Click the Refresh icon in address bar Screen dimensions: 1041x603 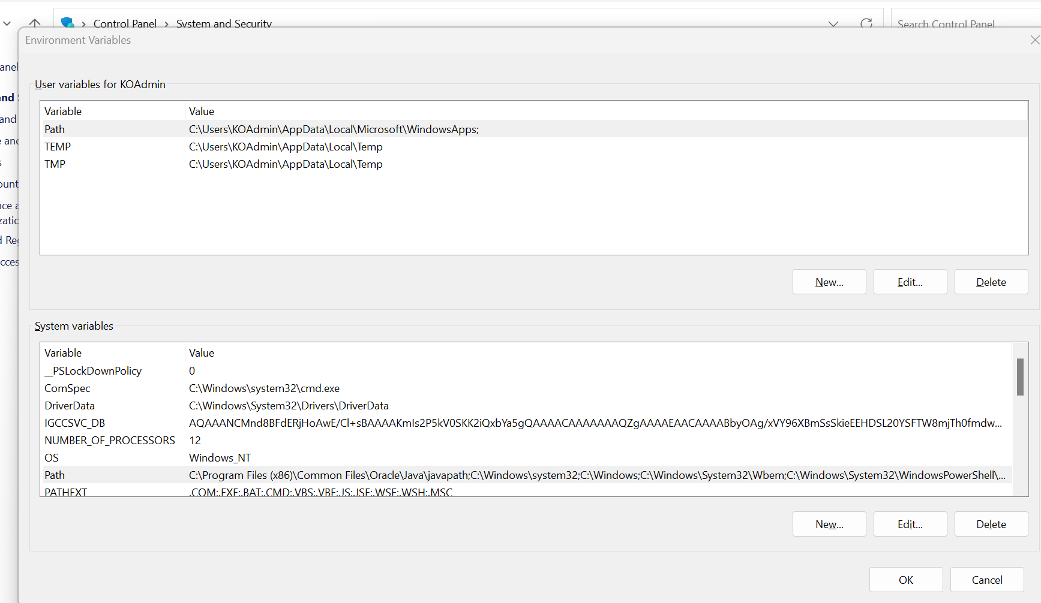866,23
